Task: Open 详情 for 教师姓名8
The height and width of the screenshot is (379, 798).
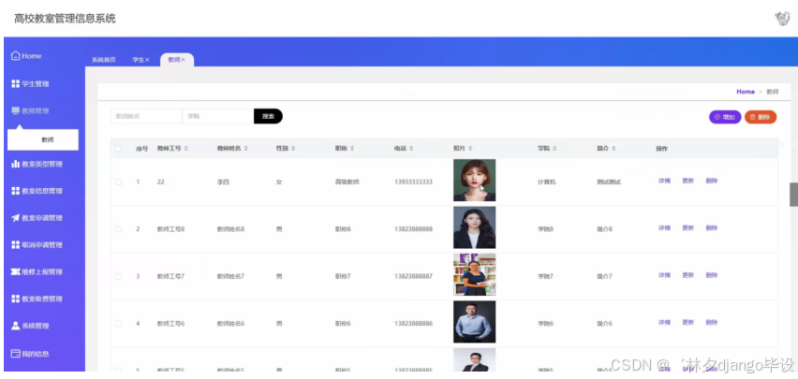Action: click(664, 228)
